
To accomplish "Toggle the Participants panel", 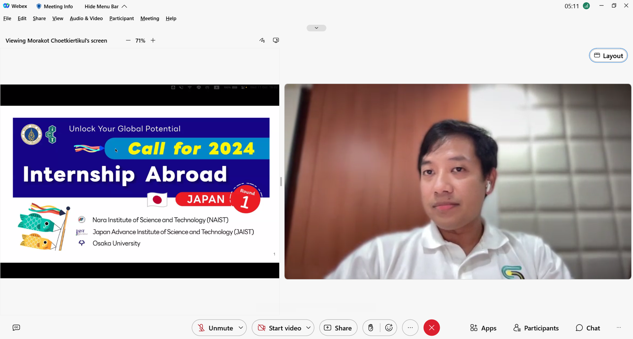I will [x=536, y=328].
